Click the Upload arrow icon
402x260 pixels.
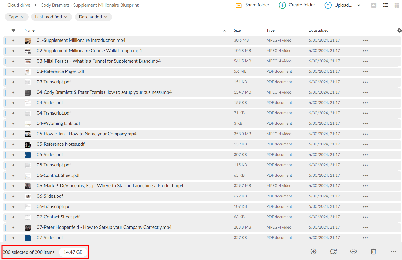click(328, 5)
